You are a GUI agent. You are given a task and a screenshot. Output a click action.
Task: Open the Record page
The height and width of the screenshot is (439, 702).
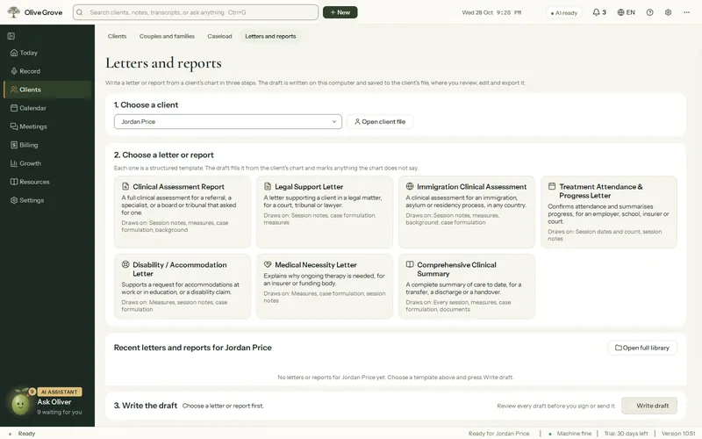click(47, 71)
